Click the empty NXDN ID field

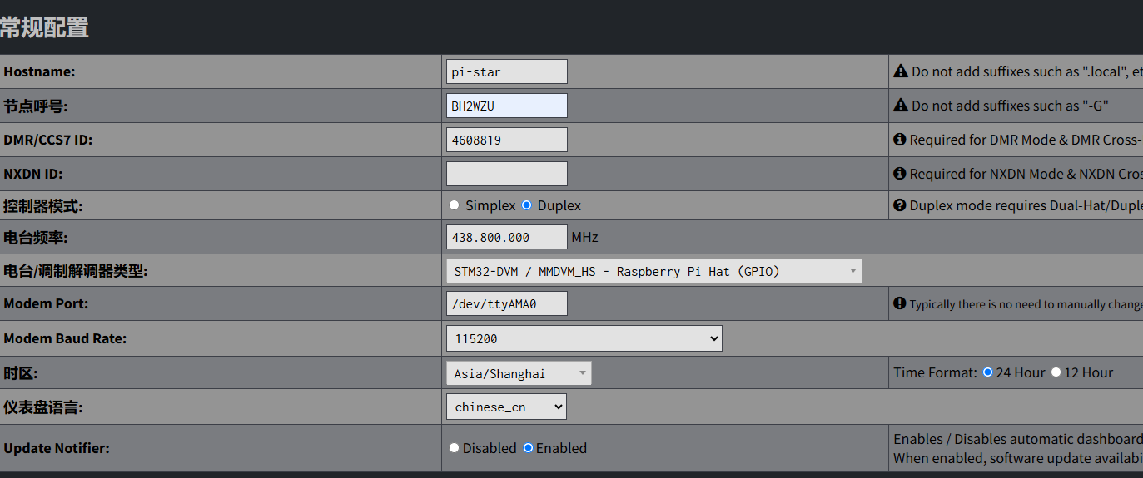[506, 174]
